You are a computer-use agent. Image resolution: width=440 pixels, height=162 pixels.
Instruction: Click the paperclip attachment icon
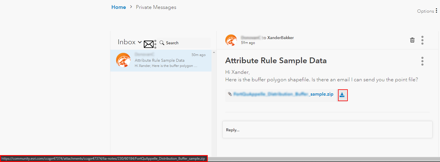coord(230,94)
